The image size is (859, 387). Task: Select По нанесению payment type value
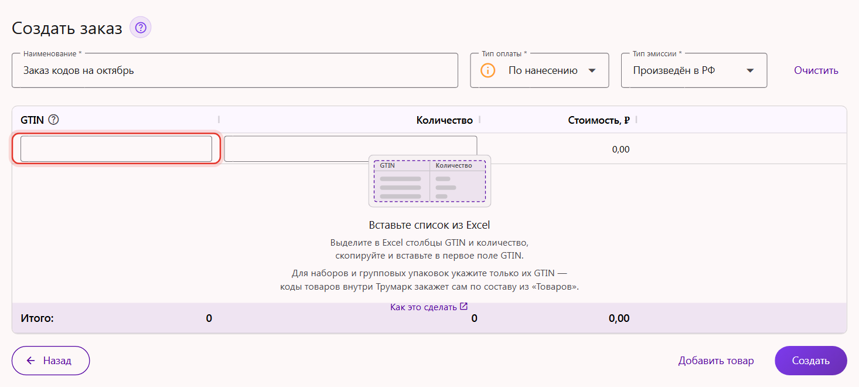[543, 70]
